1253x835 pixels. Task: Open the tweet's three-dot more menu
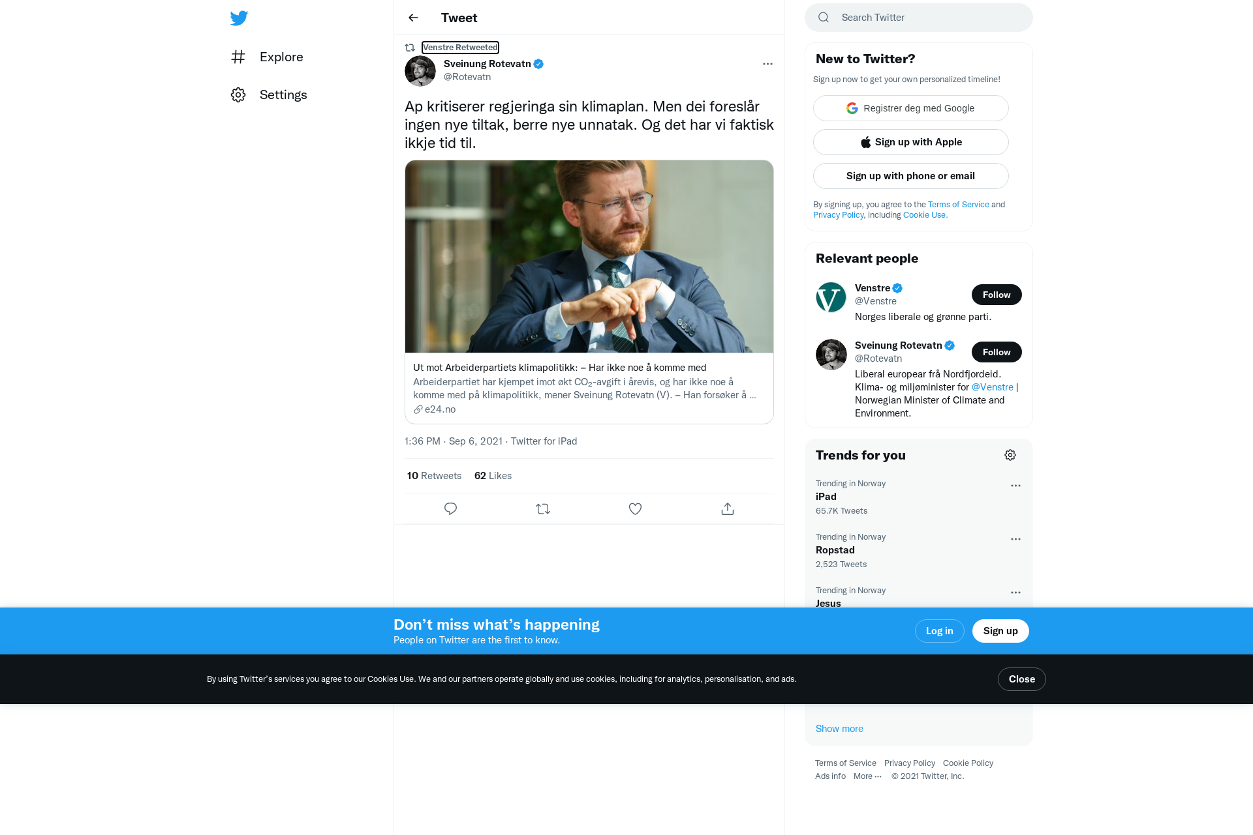tap(767, 64)
